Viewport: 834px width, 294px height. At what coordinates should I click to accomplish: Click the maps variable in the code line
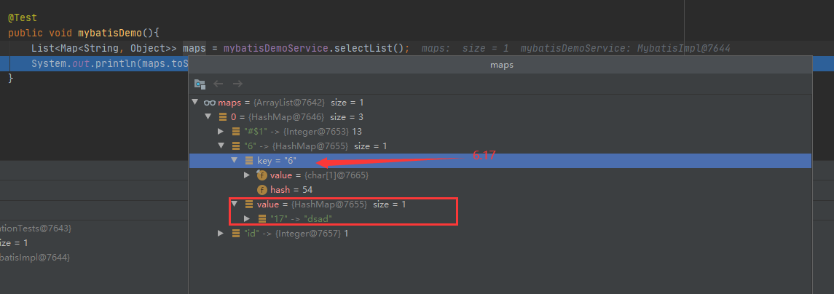pos(194,48)
